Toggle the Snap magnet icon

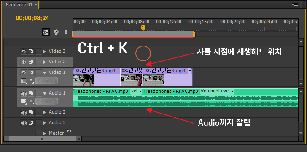point(46,32)
